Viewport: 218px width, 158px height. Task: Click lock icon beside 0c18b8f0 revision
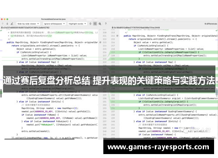pyautogui.click(x=112, y=27)
